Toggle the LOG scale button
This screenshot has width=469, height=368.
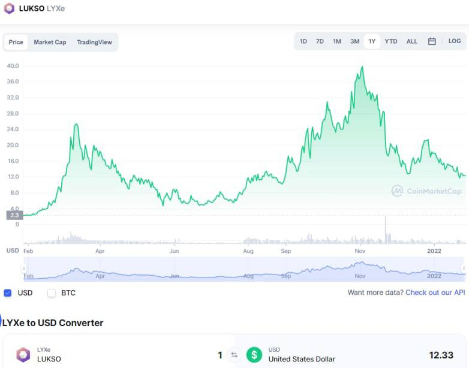(x=455, y=41)
